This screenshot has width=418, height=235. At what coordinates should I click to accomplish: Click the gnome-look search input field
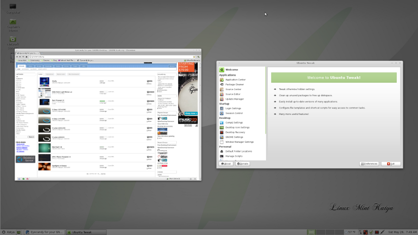(x=22, y=137)
